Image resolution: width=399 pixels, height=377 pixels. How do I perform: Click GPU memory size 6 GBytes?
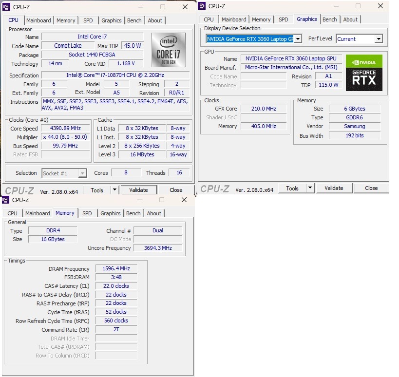pos(355,109)
